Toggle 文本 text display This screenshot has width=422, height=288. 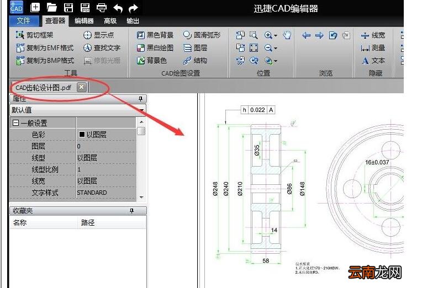click(373, 61)
